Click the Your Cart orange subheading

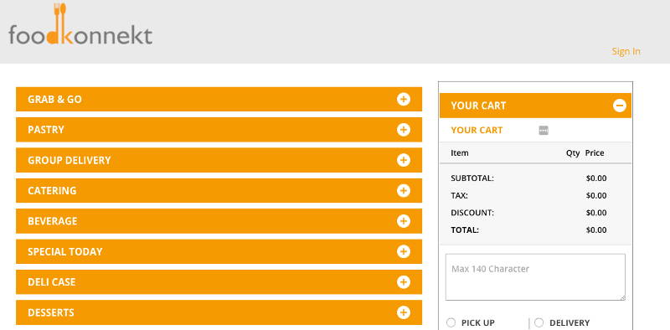tap(477, 131)
